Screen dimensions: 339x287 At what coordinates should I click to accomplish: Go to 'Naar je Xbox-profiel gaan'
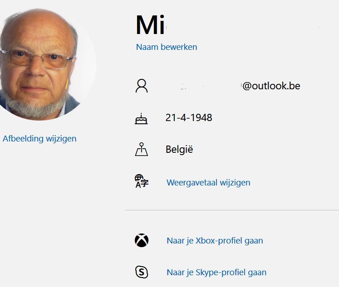[x=215, y=241]
